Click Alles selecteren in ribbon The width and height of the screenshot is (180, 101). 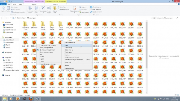click(95, 7)
